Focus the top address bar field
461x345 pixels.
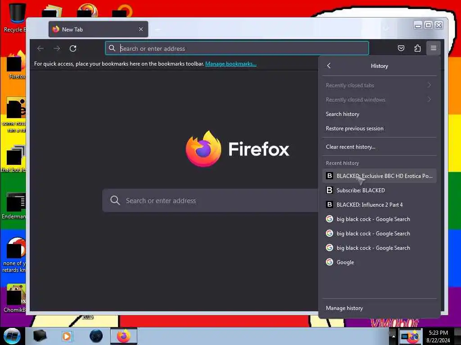point(237,49)
